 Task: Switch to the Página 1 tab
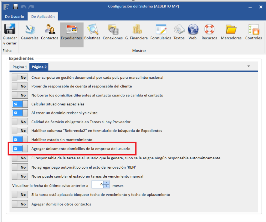[x=19, y=67]
